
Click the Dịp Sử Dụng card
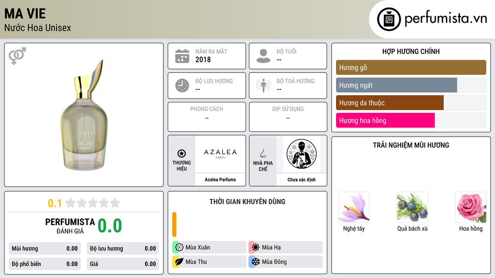[288, 117]
